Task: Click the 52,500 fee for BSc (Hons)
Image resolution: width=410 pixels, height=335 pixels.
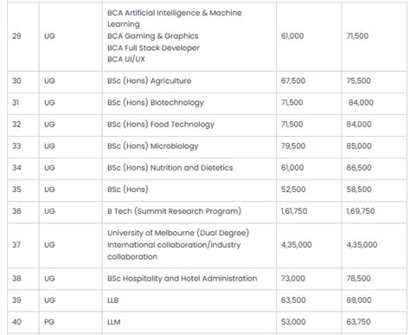Action: pos(293,190)
